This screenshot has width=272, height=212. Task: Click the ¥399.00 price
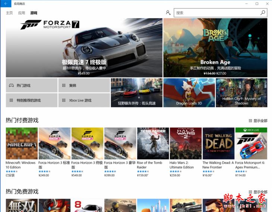coord(109,175)
